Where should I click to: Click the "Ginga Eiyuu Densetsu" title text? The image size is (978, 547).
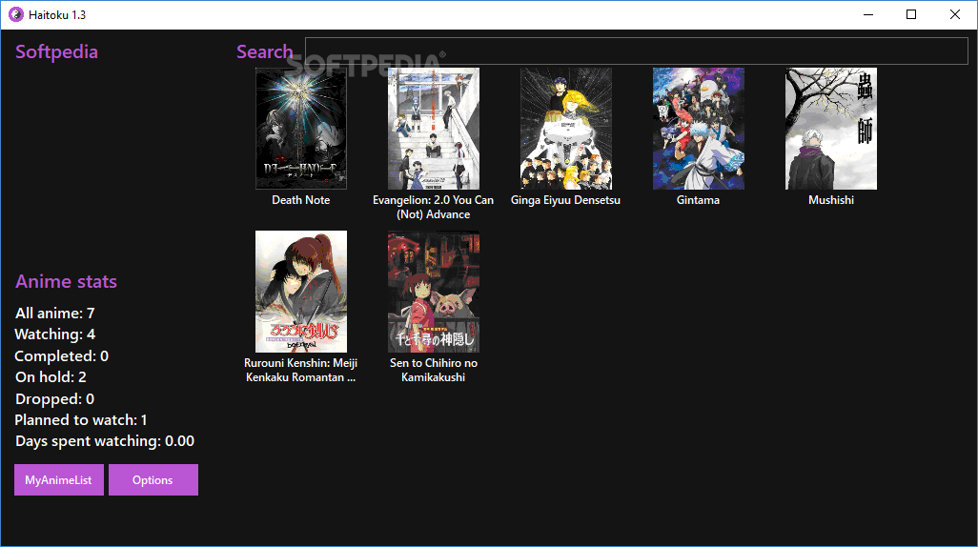(565, 200)
